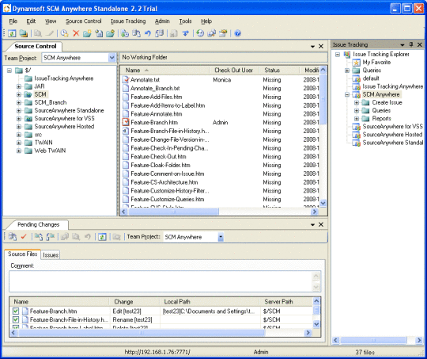The width and height of the screenshot is (427, 359).
Task: Switch to the Issues tab
Action: [51, 255]
